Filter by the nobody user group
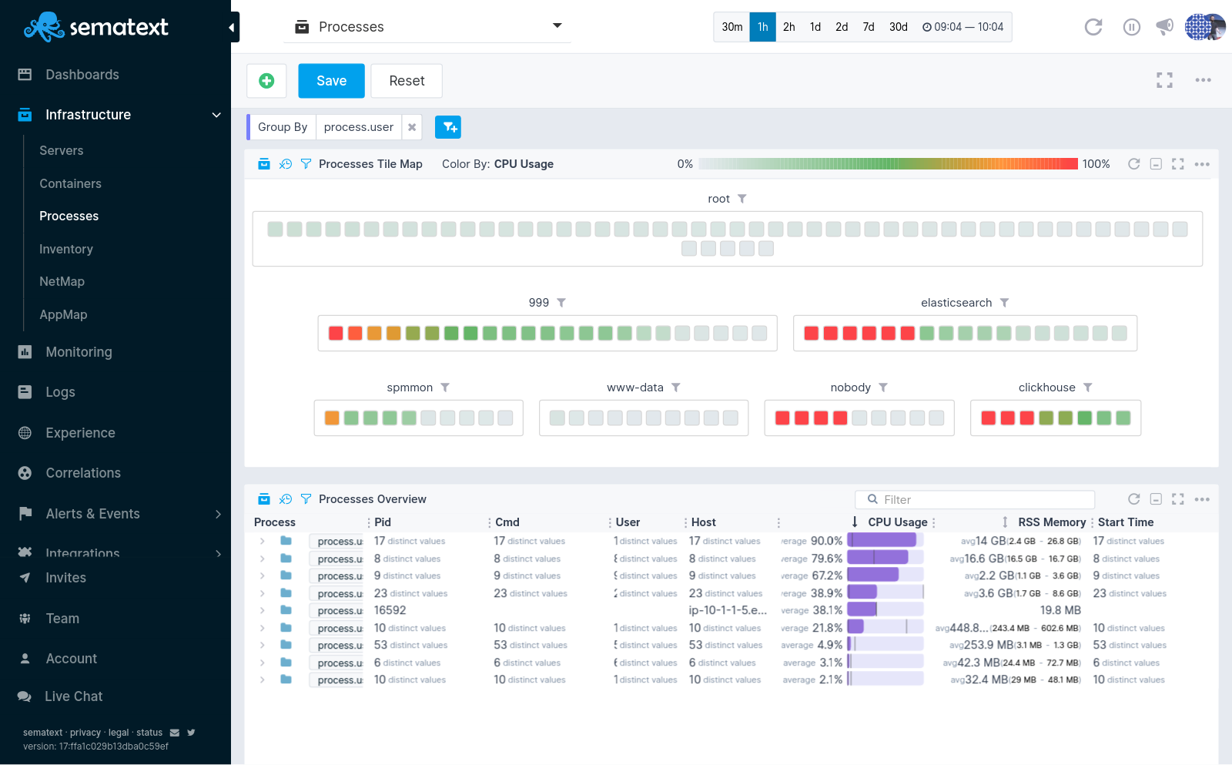Screen dimensions: 1232x765 (x=883, y=388)
